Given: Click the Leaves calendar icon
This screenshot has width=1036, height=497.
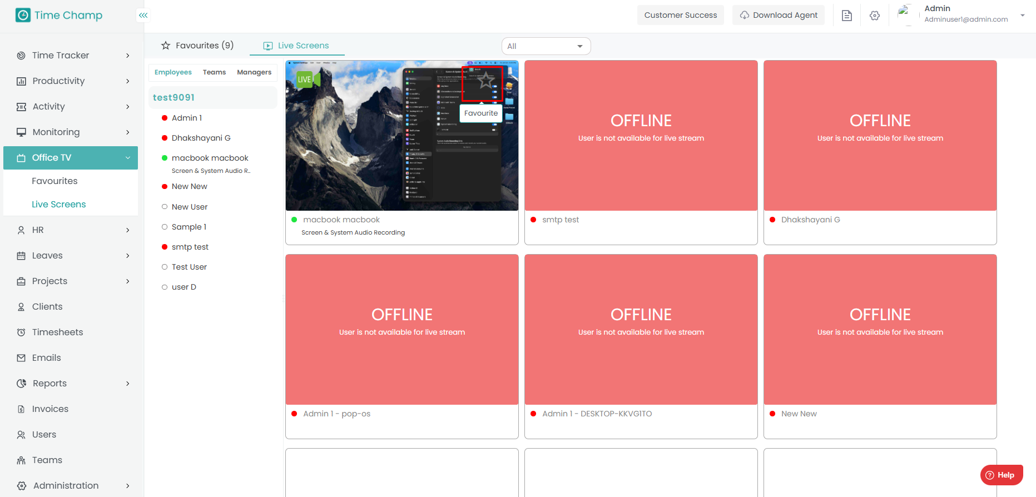Looking at the screenshot, I should click(x=21, y=256).
